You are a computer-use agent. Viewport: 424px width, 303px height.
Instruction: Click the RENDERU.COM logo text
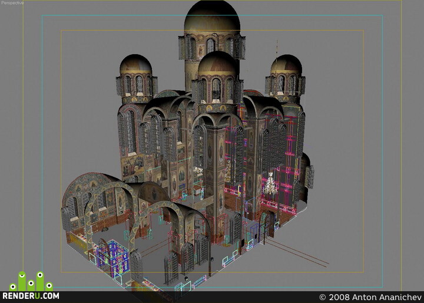(x=31, y=296)
